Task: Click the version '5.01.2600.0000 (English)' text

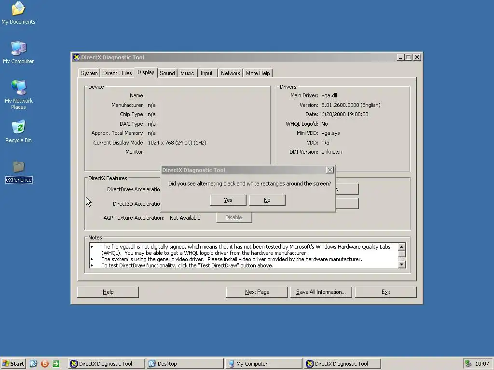Action: 351,105
